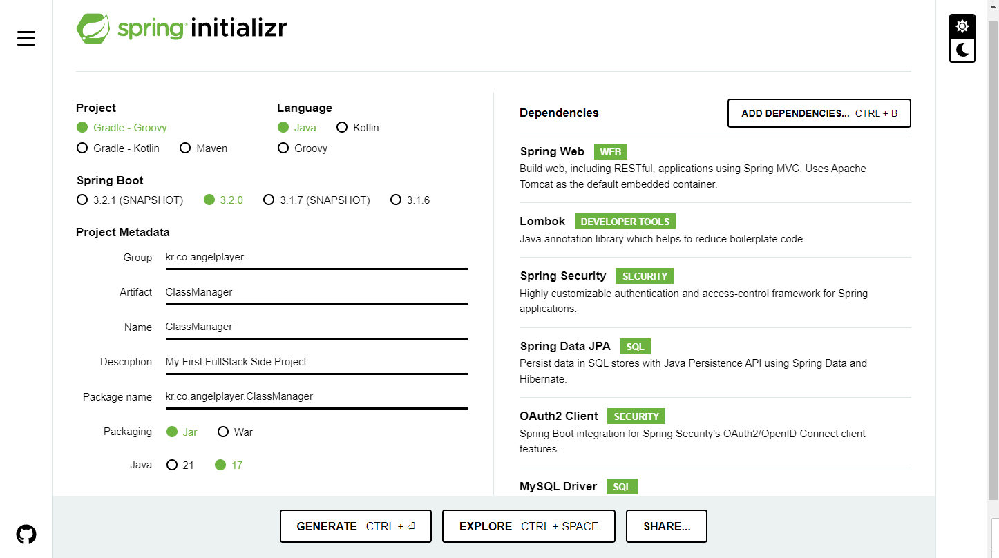
Task: Edit the Group field
Action: pyautogui.click(x=316, y=258)
